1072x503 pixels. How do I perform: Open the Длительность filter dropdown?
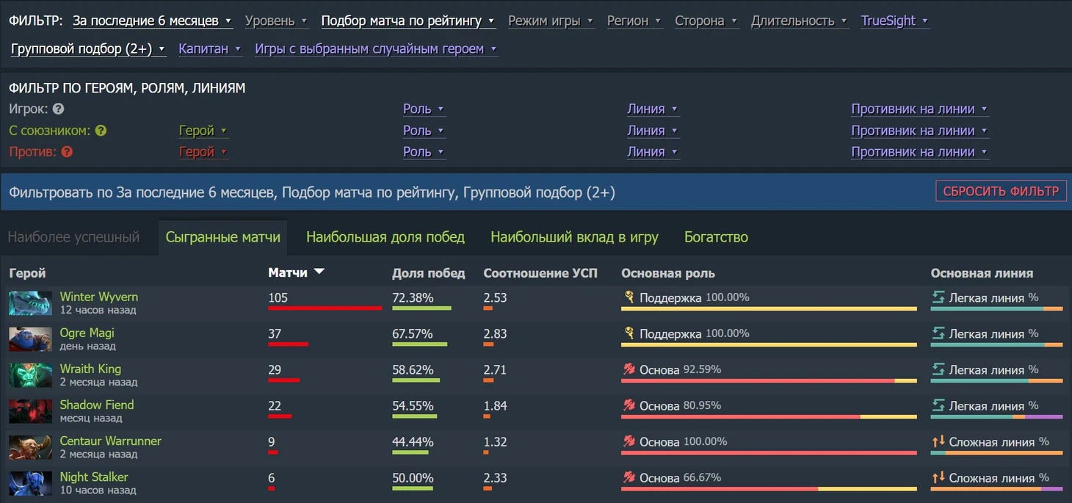[x=799, y=21]
